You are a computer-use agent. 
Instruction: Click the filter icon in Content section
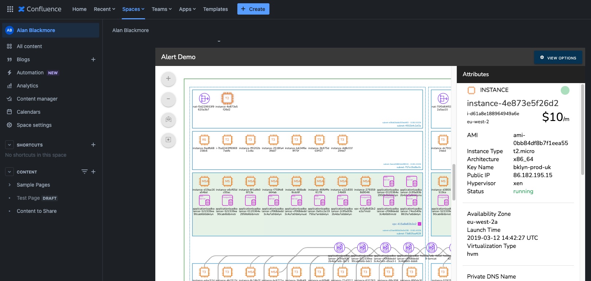[84, 172]
